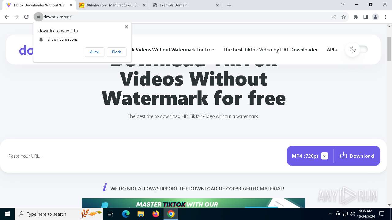This screenshot has height=220, width=392.
Task: Click the info icon beside copyright notice
Action: [x=105, y=188]
